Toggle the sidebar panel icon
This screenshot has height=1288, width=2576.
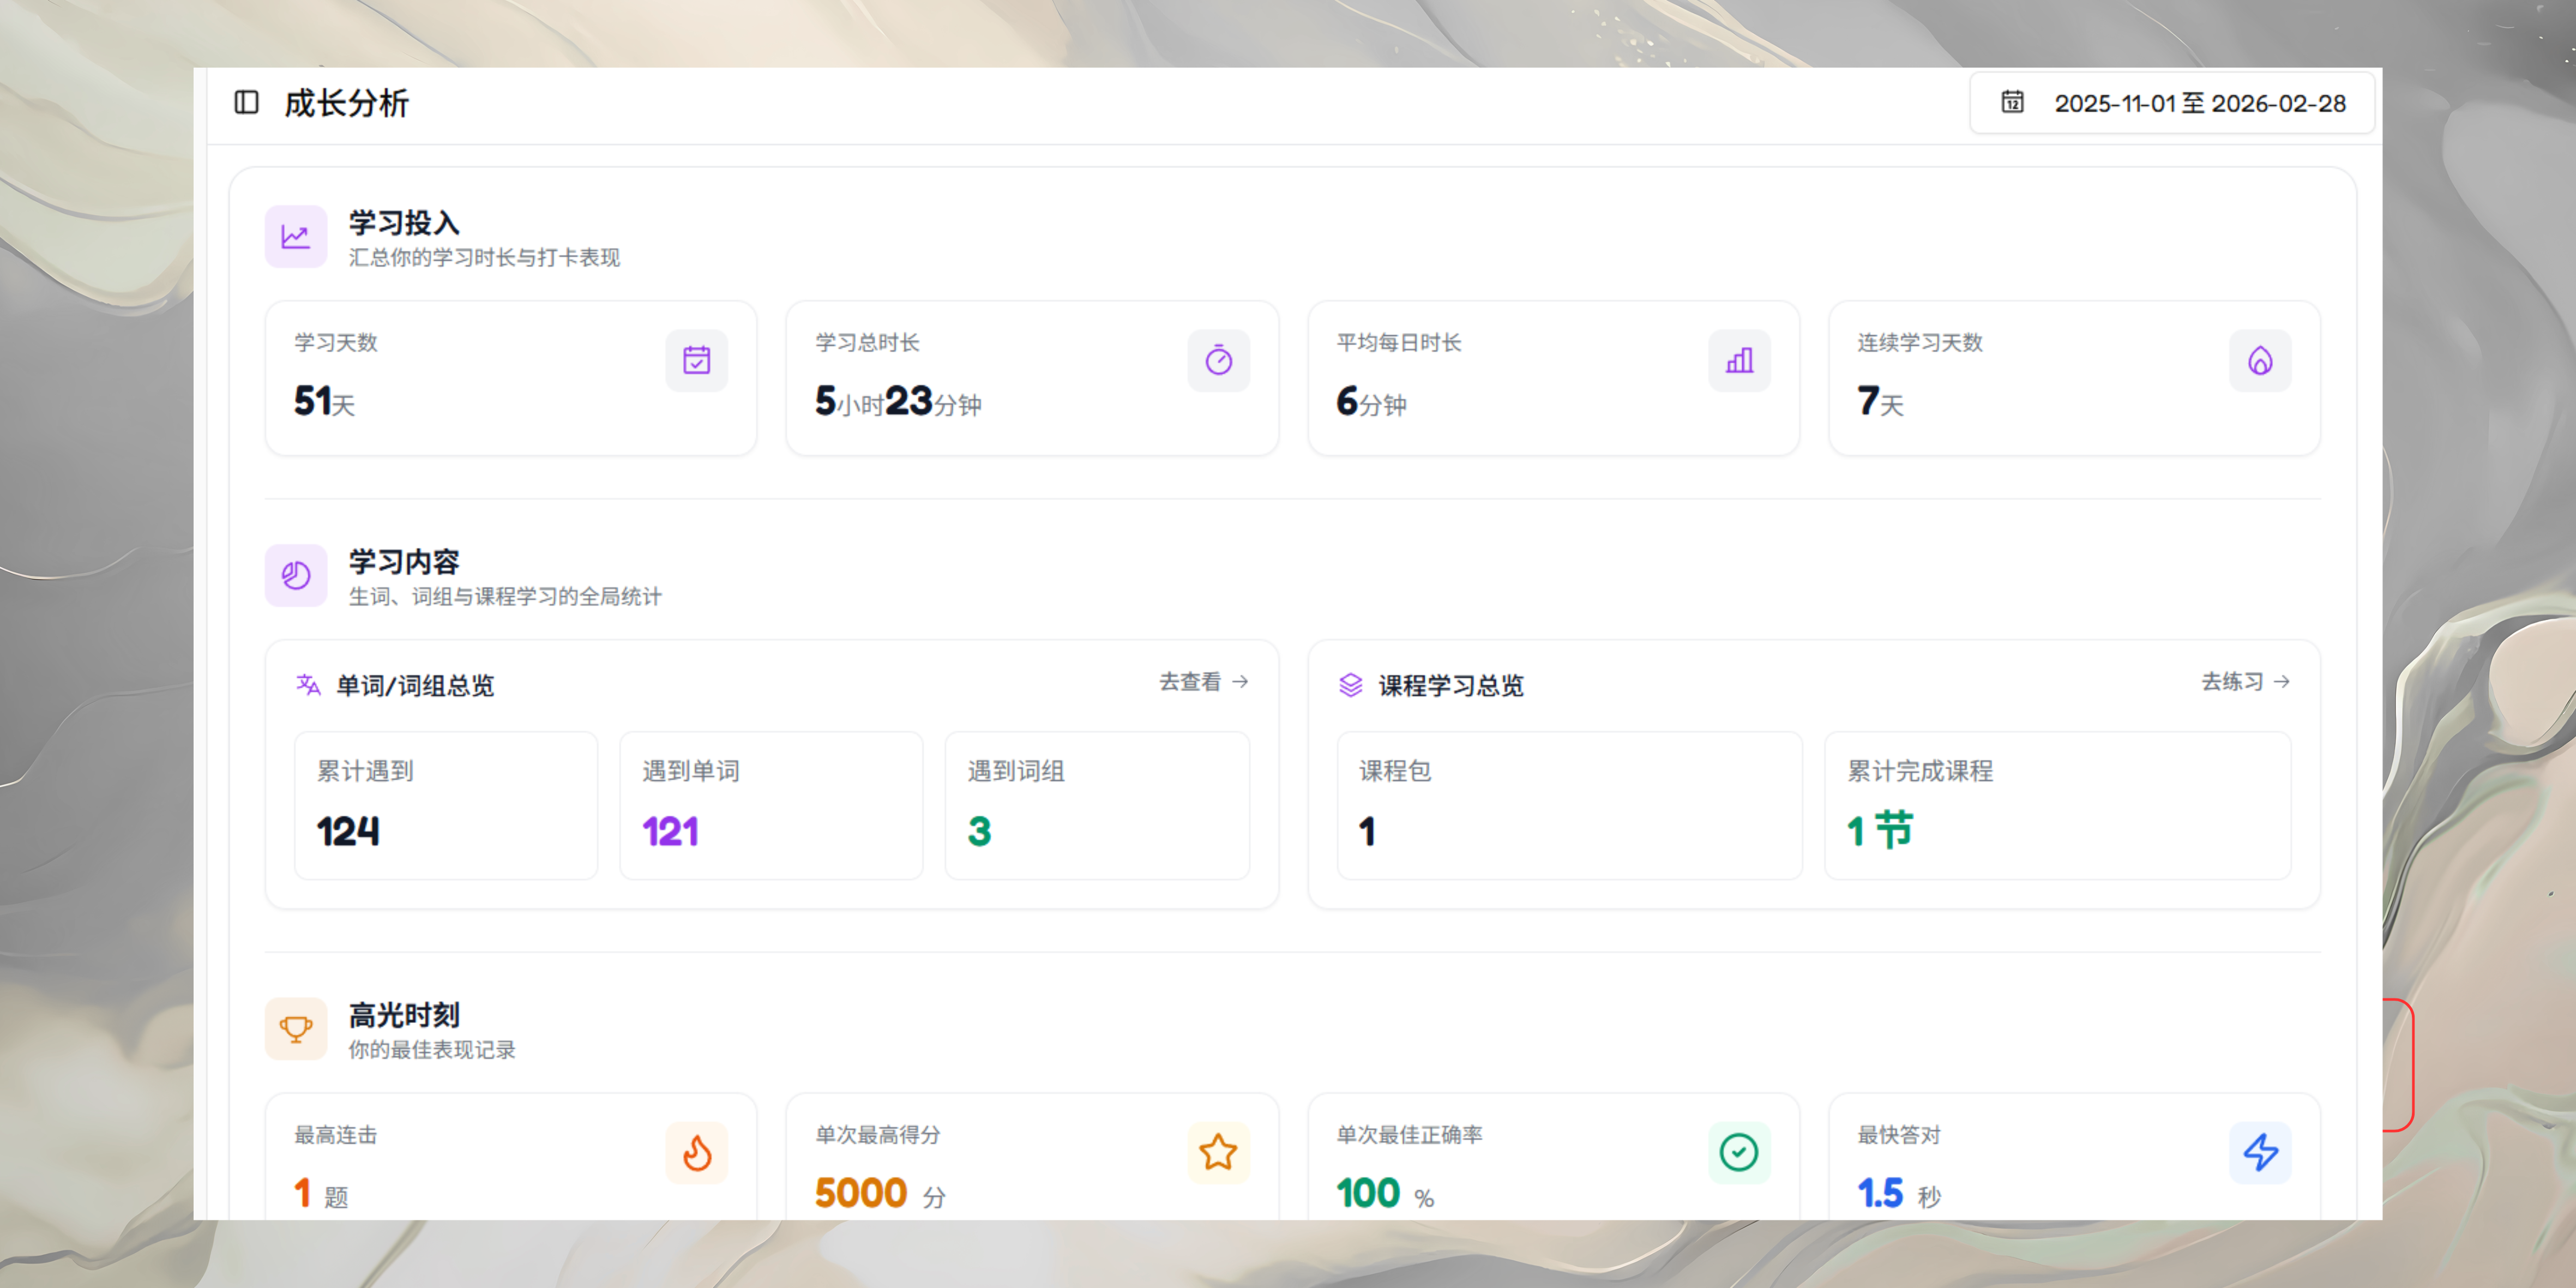point(246,102)
